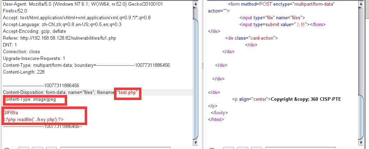Click the PHP readfile('../key.php') payload line
Screen dimensions: 369x149
pos(33,120)
